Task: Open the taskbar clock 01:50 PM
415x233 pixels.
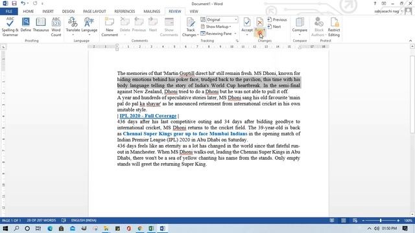Action: [389, 228]
